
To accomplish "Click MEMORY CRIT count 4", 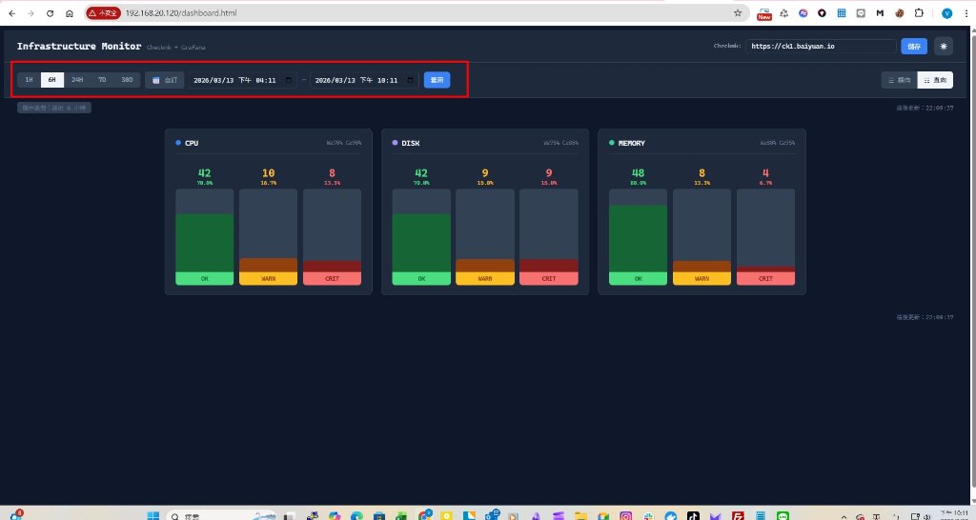I will click(x=765, y=173).
